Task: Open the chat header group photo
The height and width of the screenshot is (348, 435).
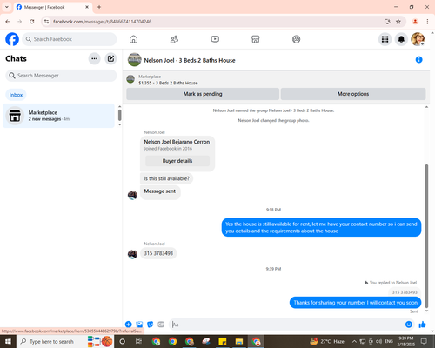Action: (x=134, y=60)
